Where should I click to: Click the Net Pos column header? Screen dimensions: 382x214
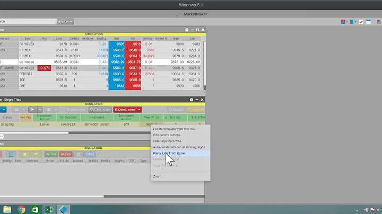coord(25,118)
